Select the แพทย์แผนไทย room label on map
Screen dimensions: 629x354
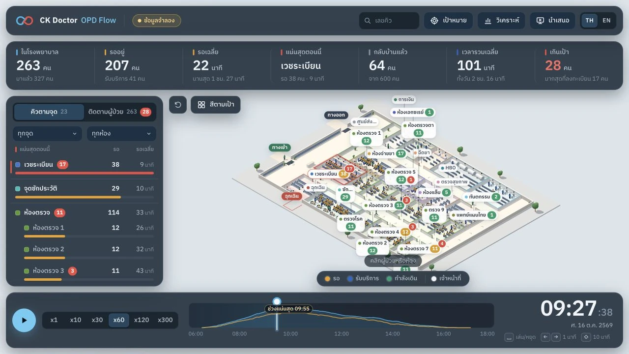[x=474, y=215]
